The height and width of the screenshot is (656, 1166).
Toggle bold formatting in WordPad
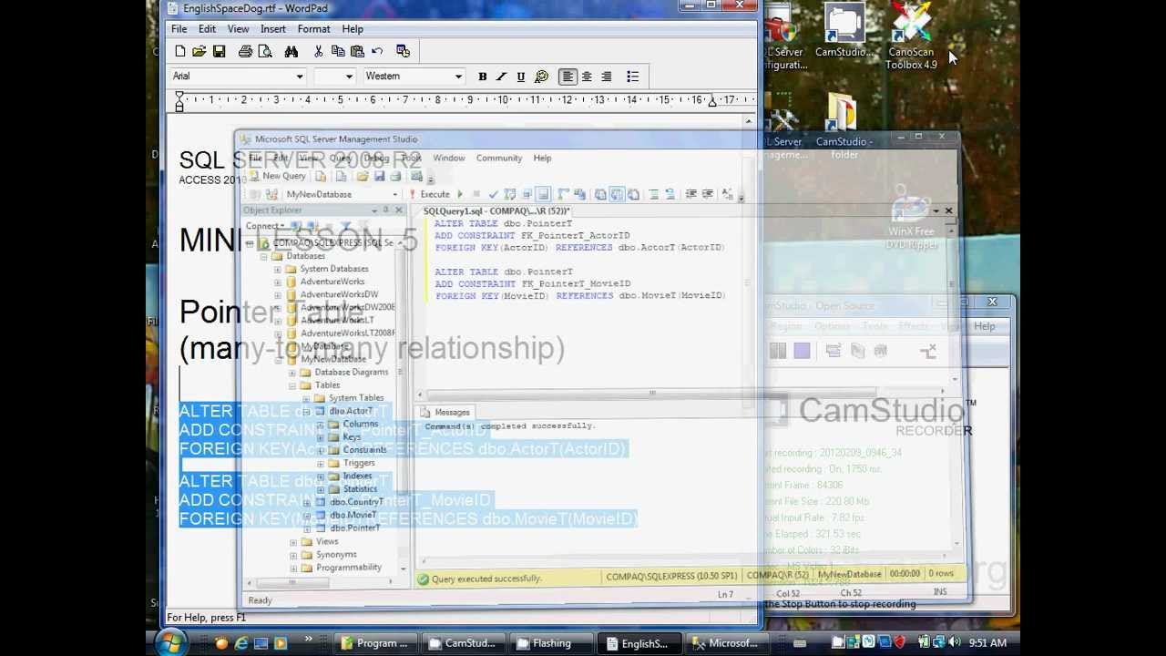tap(482, 77)
